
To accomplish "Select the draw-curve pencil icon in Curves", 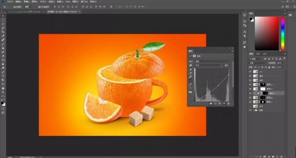I will point(190,84).
